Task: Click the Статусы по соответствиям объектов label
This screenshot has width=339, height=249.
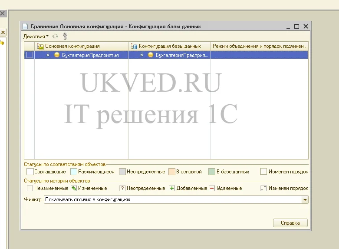Action: [x=65, y=164]
